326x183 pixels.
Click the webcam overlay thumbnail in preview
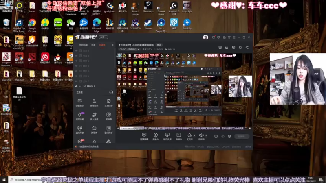240,86
